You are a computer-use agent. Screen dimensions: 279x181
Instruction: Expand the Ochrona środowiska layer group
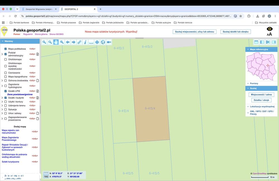[x=2, y=80]
